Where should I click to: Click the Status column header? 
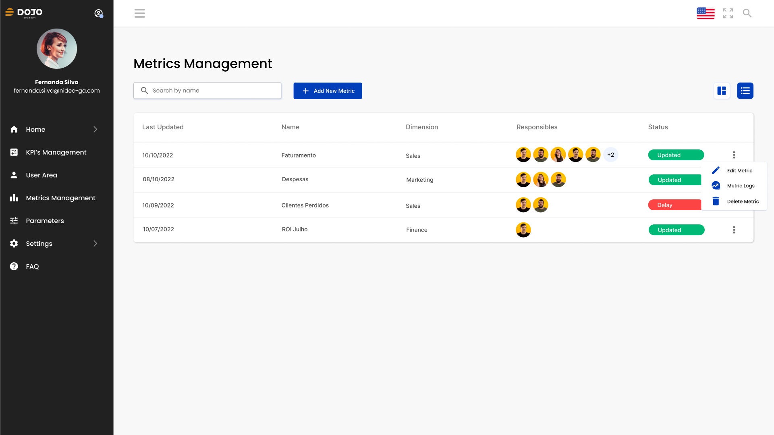[658, 127]
